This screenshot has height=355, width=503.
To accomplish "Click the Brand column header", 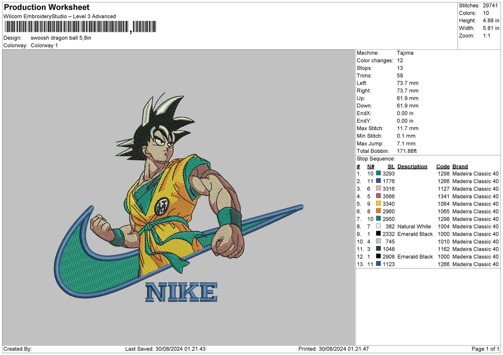I will [460, 166].
